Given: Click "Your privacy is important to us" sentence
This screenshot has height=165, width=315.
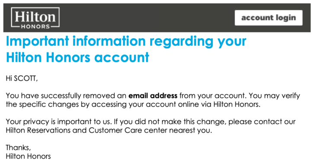Looking at the screenshot, I should coord(58,122).
